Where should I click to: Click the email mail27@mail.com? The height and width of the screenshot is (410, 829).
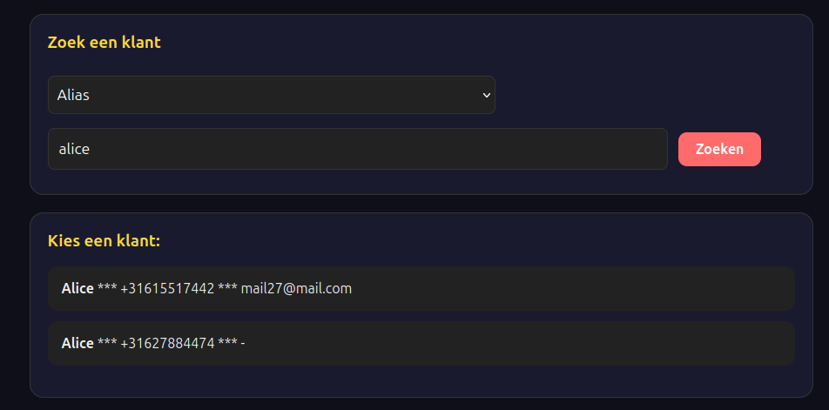point(296,289)
